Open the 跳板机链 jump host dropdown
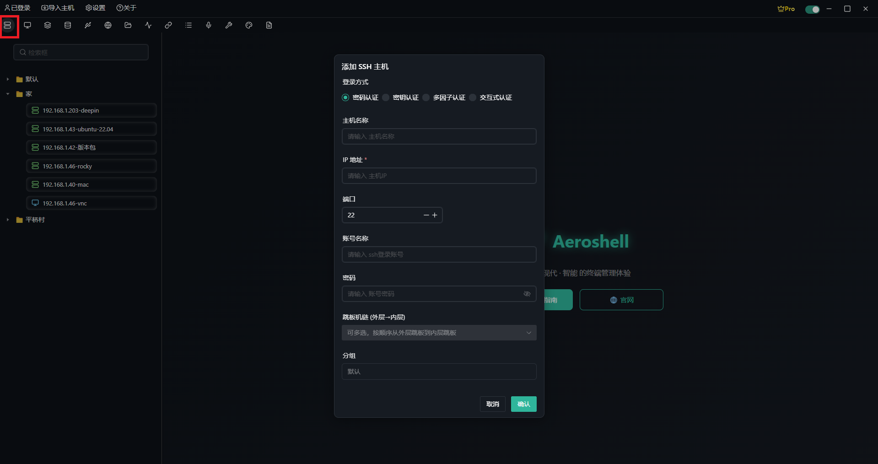Screen dimensions: 878x464 (438, 333)
